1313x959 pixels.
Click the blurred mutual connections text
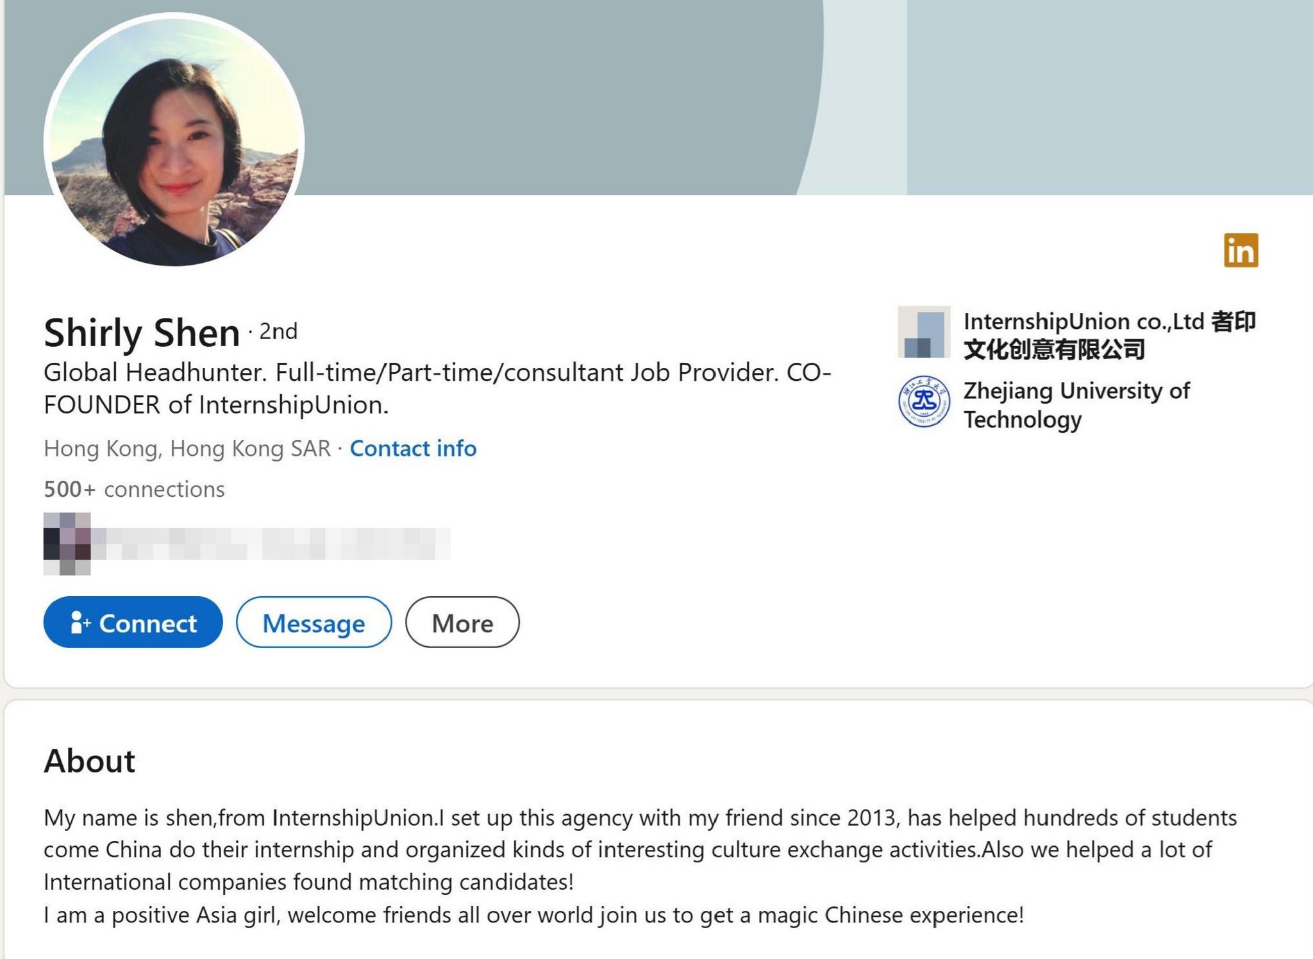tap(269, 544)
